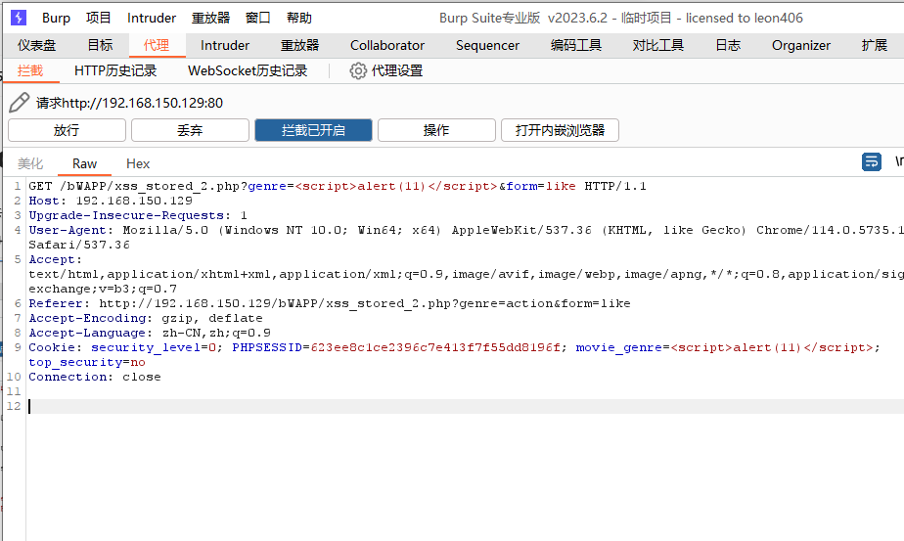Click the Accept-Encoding header line

click(x=146, y=318)
